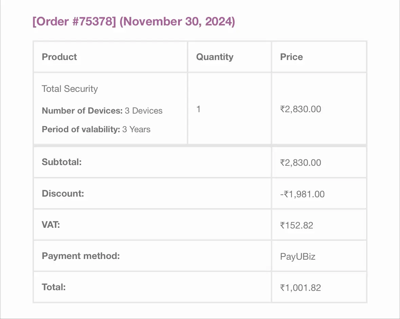
Task: Click the Subtotal label
Action: click(x=62, y=162)
